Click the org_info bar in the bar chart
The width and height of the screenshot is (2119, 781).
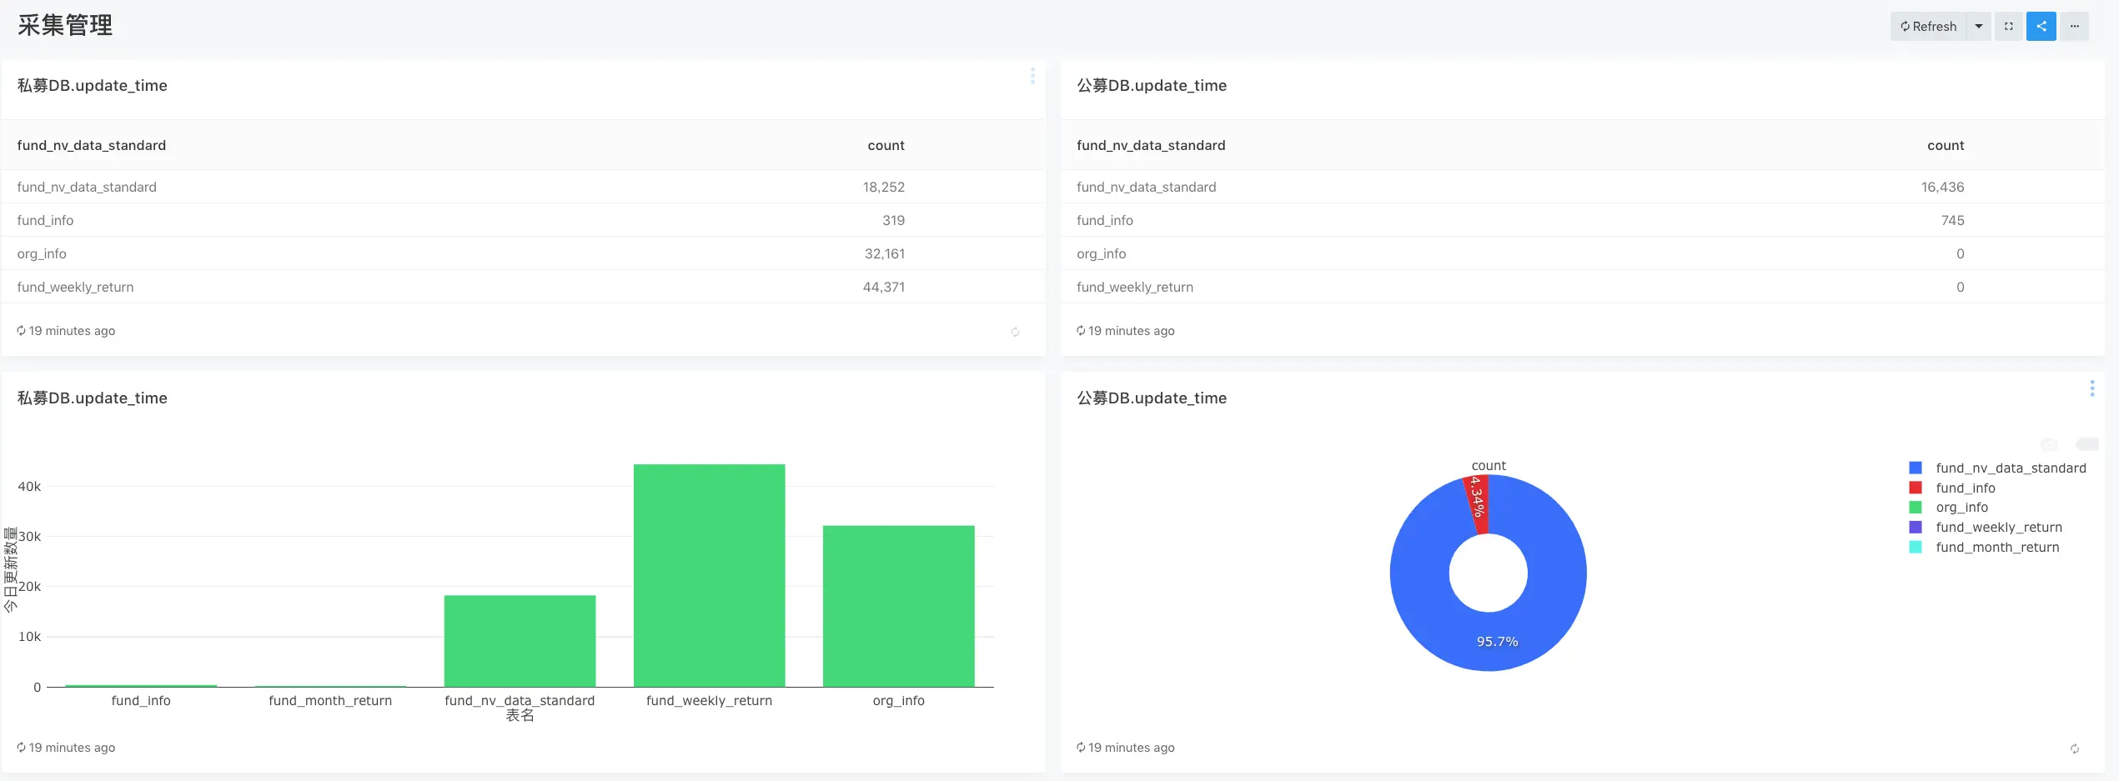[x=898, y=606]
